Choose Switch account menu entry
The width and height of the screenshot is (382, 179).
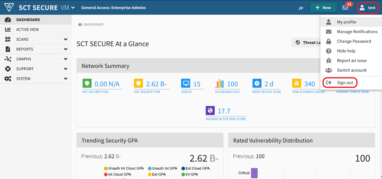[x=351, y=70]
